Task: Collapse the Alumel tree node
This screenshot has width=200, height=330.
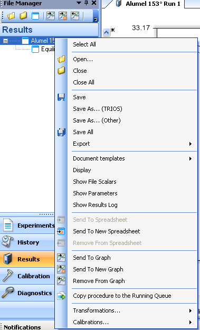Action: 5,41
